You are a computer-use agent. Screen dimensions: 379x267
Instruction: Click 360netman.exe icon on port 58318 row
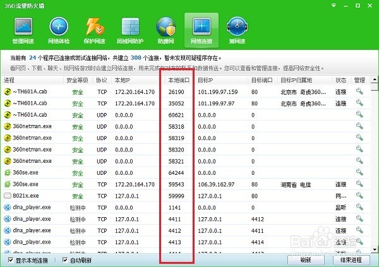[x=8, y=126]
